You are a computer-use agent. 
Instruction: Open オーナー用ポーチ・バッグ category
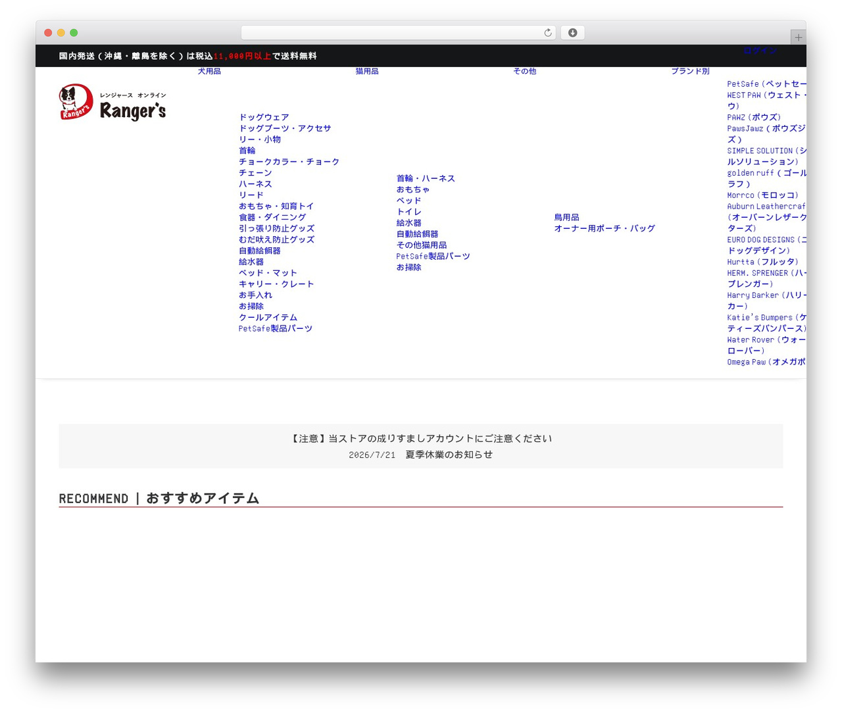tap(605, 228)
